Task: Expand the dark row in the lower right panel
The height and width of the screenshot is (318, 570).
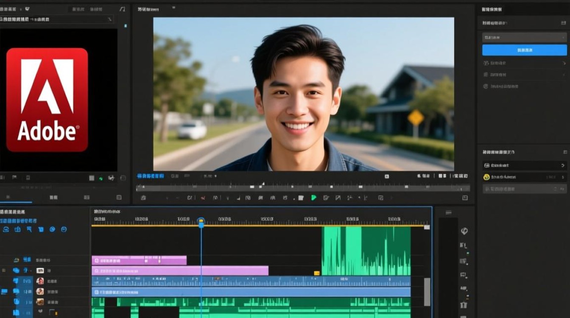Action: pyautogui.click(x=525, y=165)
